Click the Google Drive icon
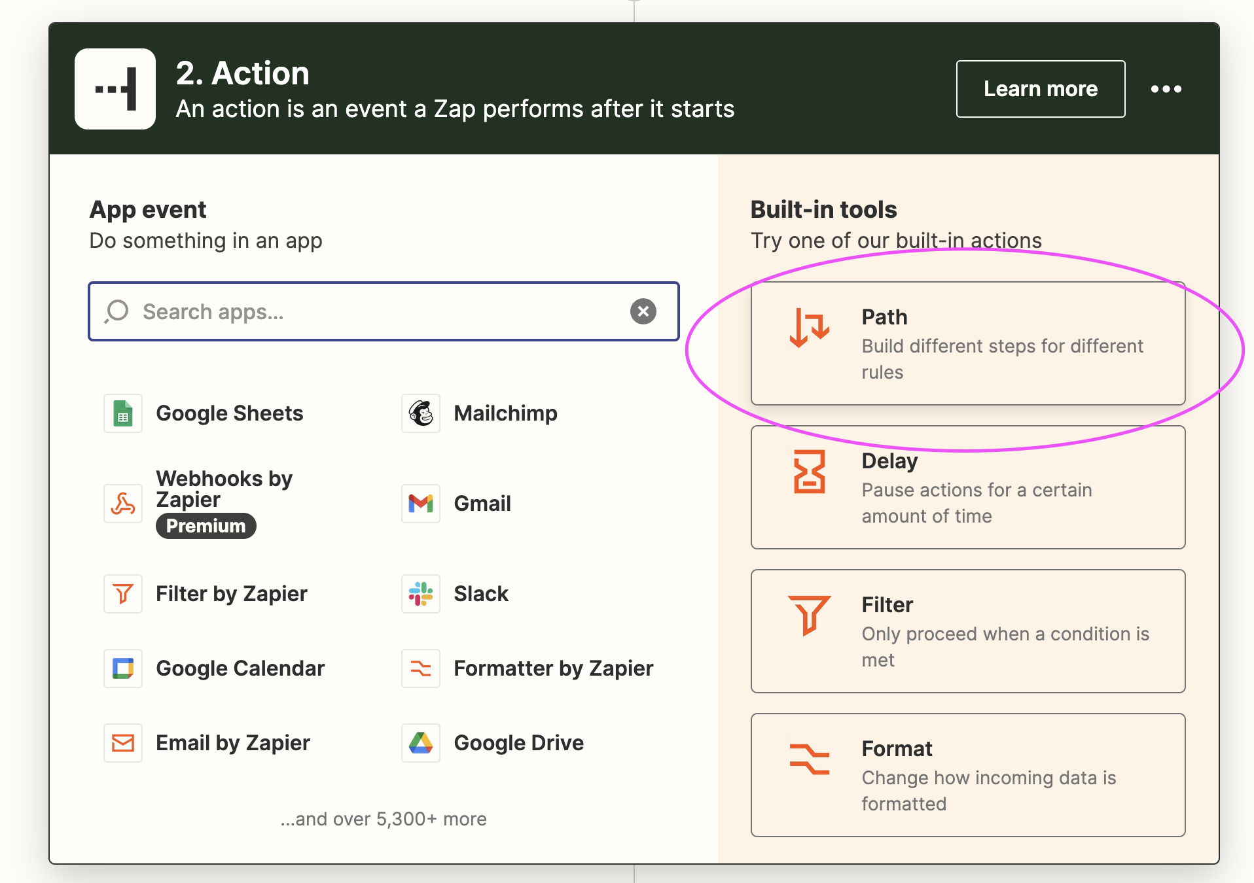This screenshot has height=883, width=1254. (421, 743)
